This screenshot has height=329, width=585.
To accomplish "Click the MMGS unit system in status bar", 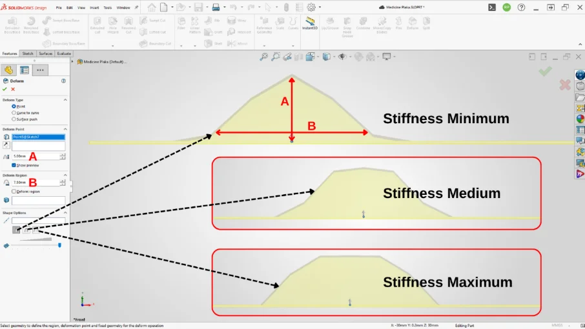I will (557, 326).
